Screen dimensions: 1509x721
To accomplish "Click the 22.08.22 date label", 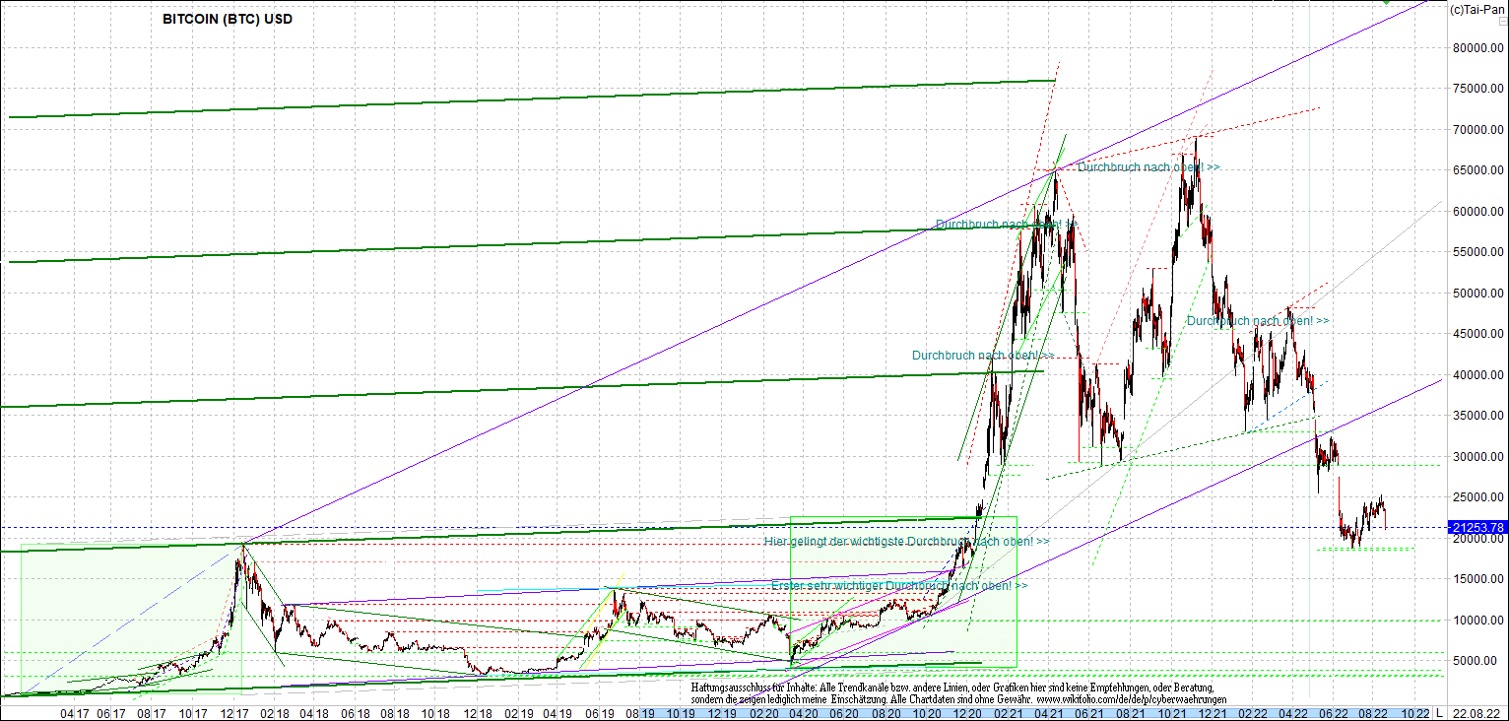I will [1476, 713].
